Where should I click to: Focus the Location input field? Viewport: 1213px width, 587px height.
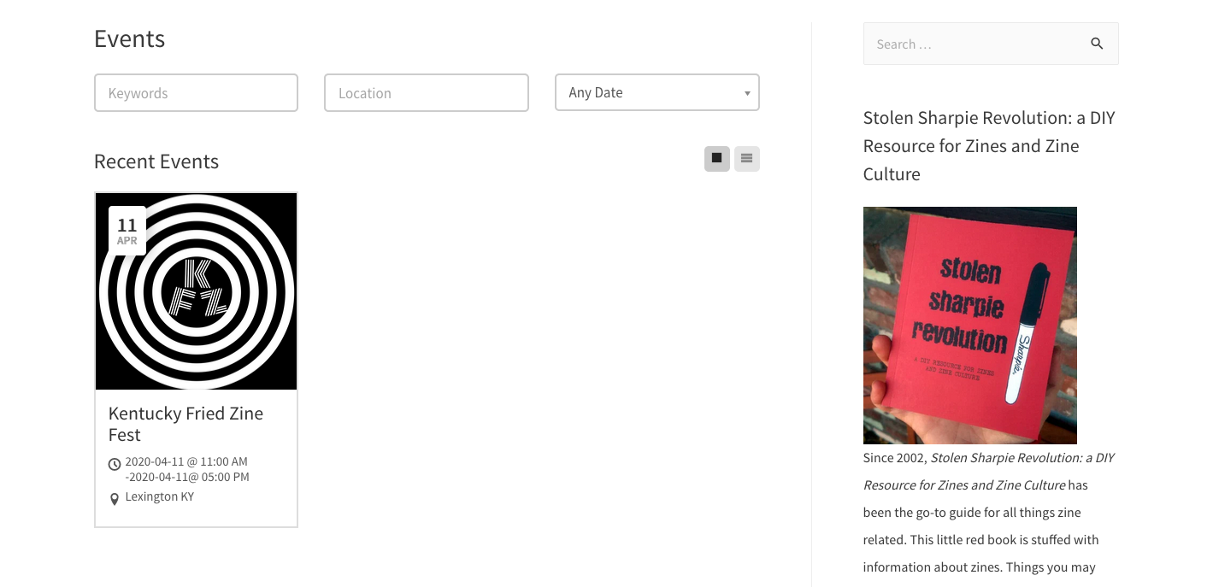coord(427,92)
